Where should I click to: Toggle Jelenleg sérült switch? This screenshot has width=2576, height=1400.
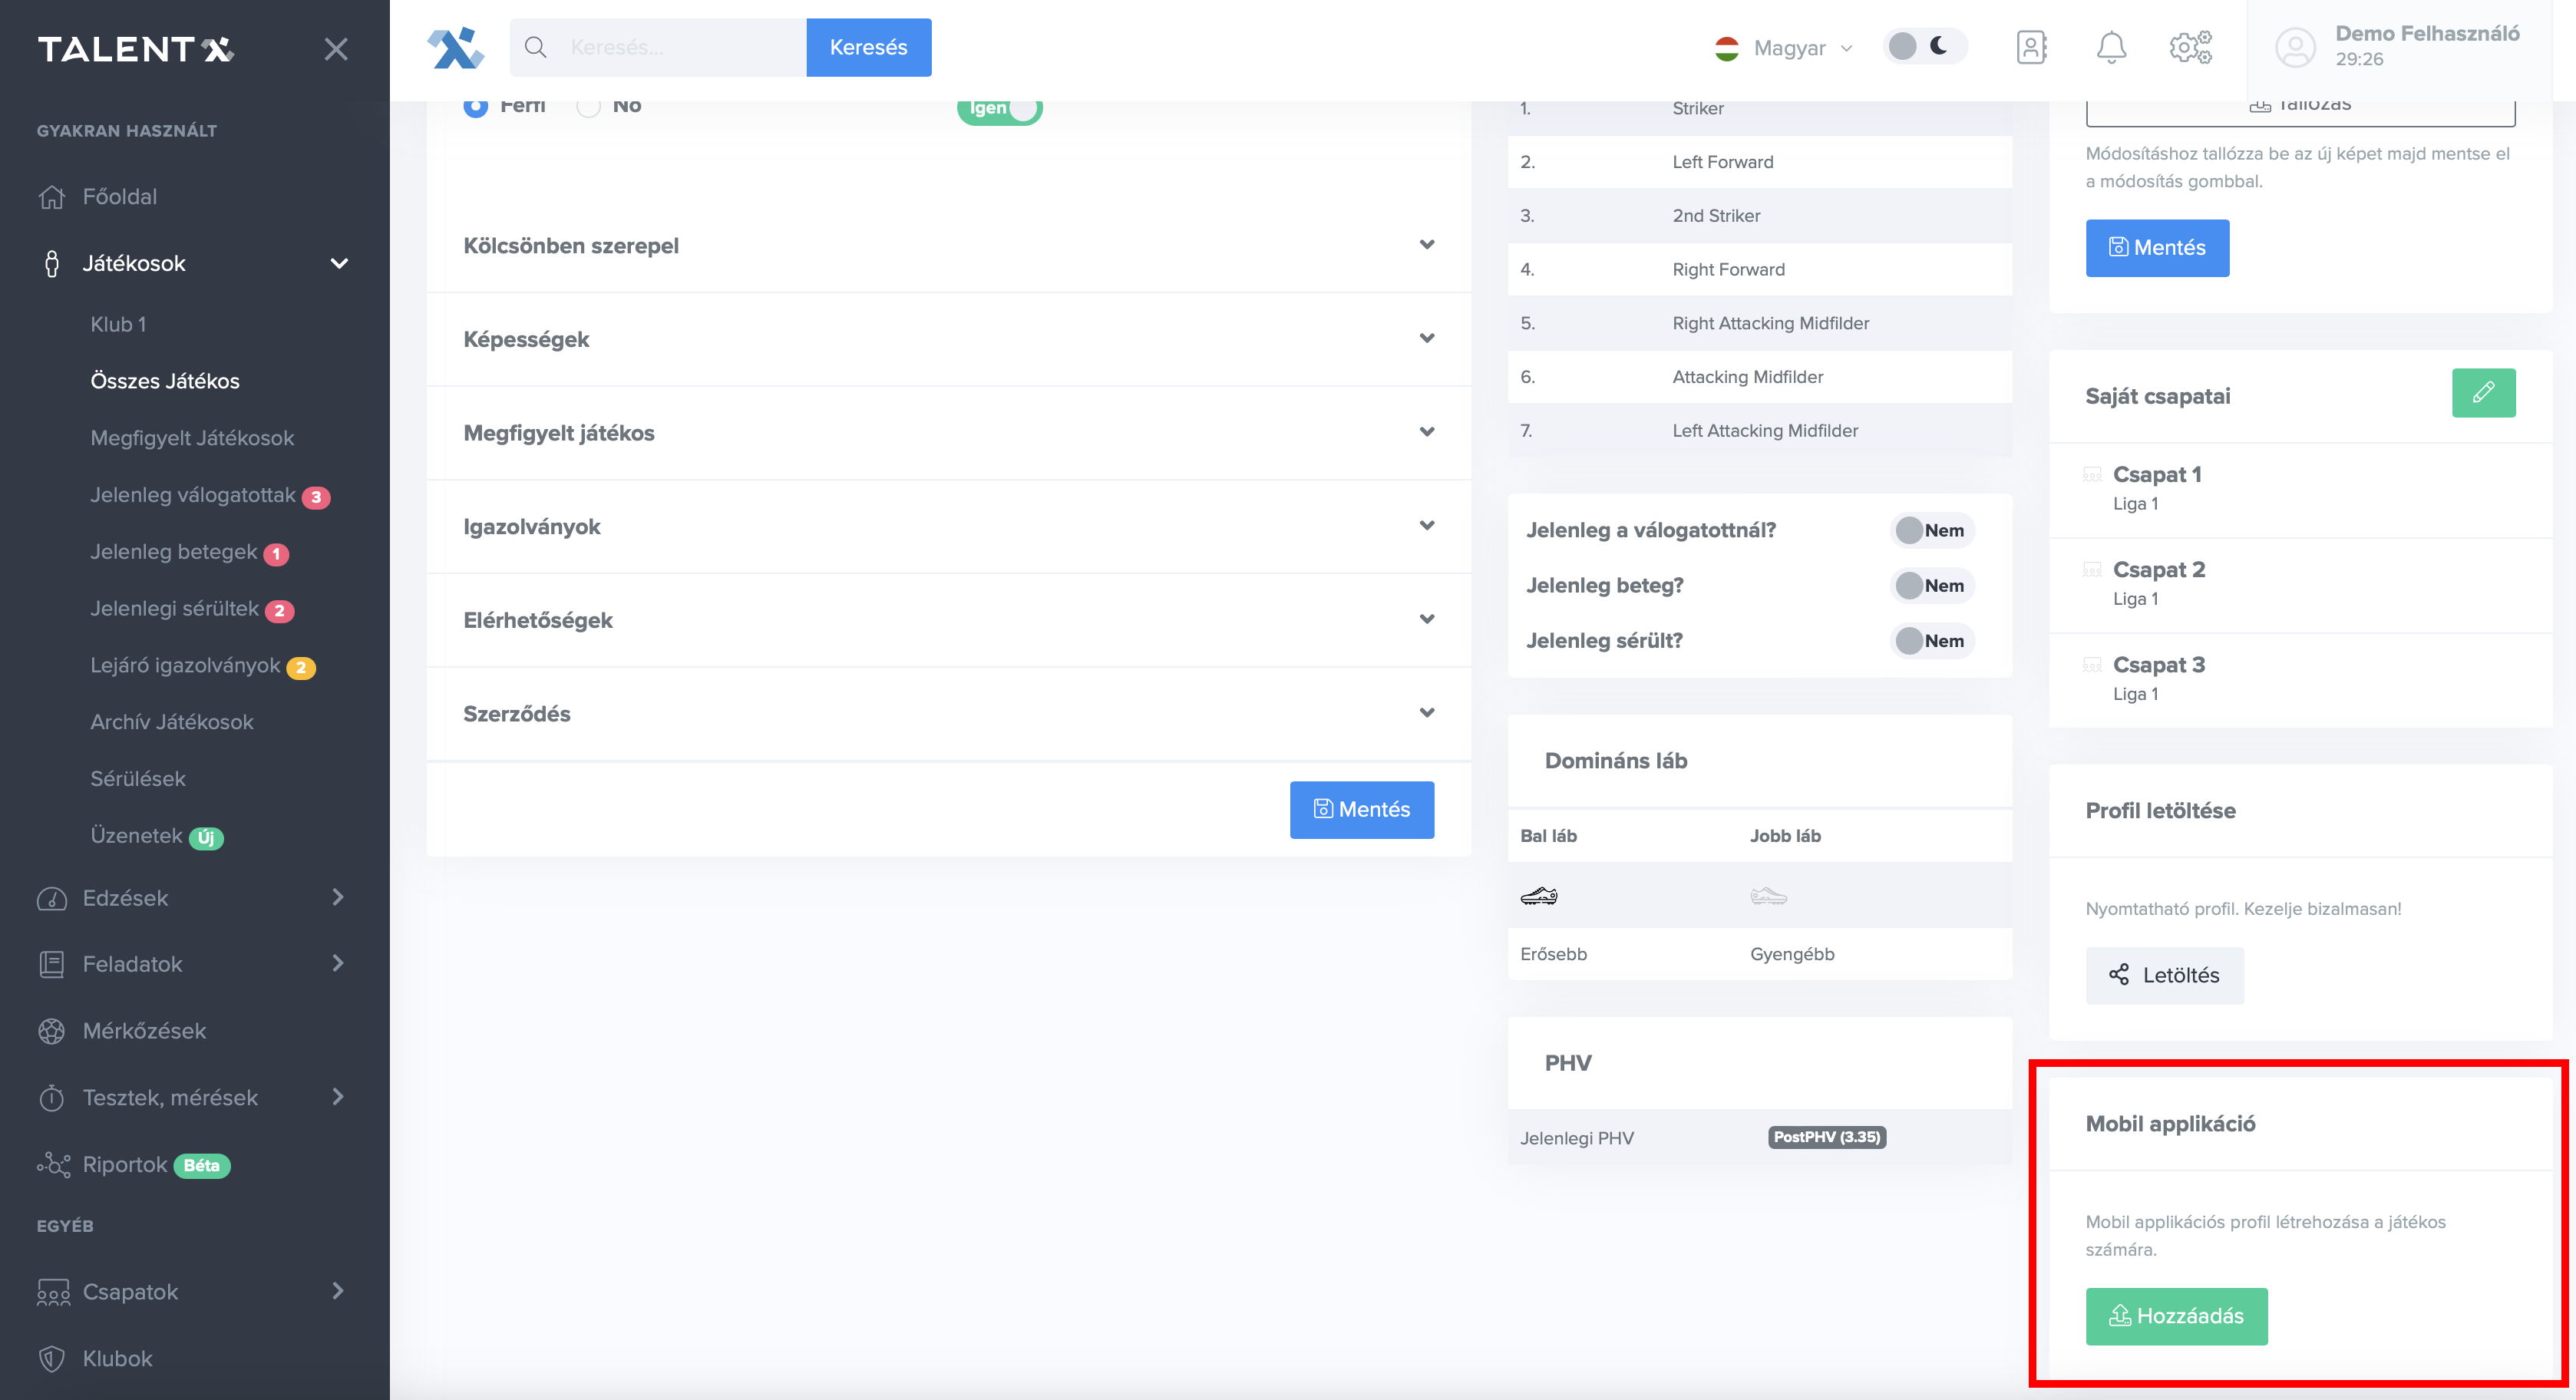pos(1931,641)
